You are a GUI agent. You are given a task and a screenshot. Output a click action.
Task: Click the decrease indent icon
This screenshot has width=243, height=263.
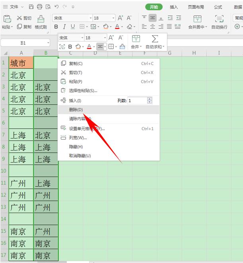pyautogui.click(x=170, y=18)
